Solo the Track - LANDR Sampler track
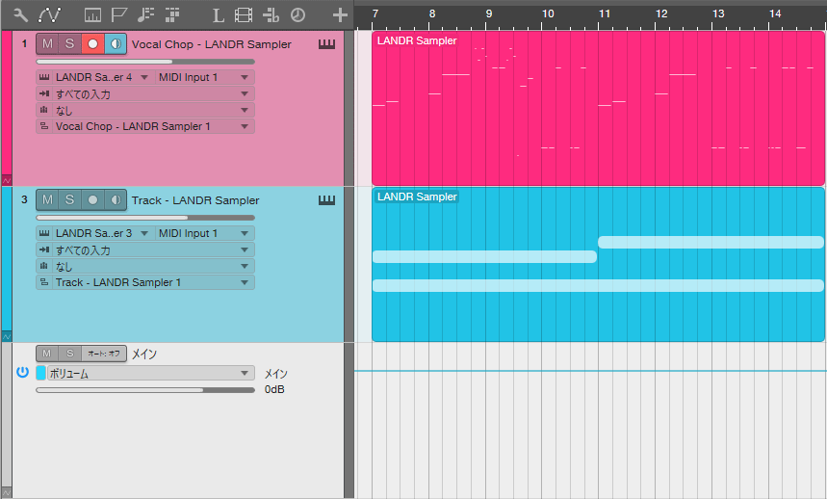 click(69, 200)
